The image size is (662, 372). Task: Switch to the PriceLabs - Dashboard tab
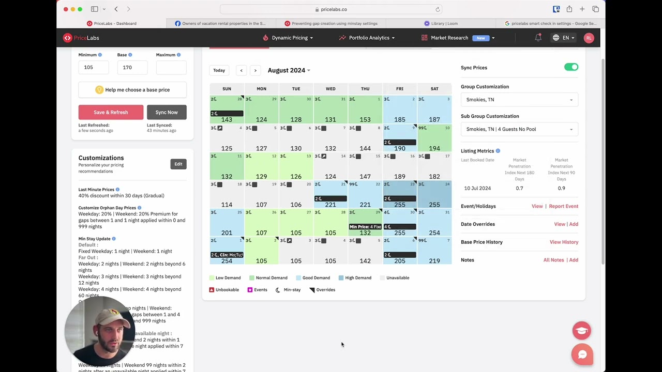(112, 23)
